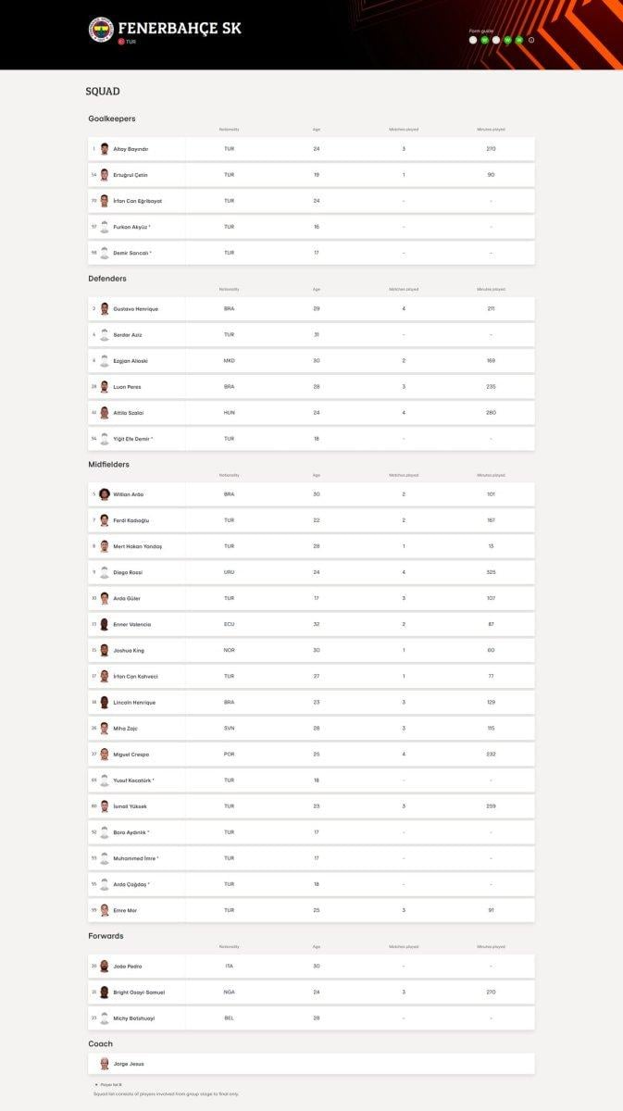Click the rightmost green form guide circle

coord(519,40)
